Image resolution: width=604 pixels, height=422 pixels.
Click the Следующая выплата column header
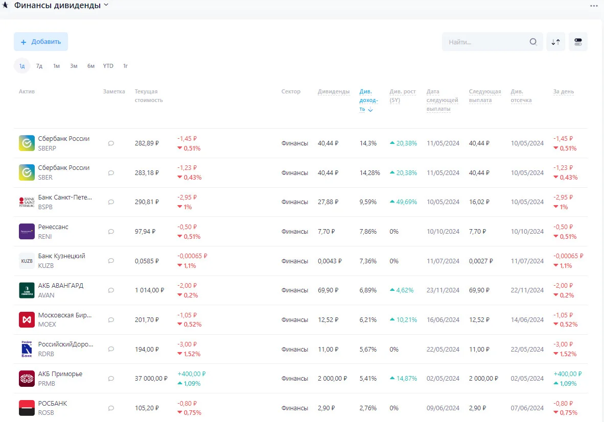[485, 96]
